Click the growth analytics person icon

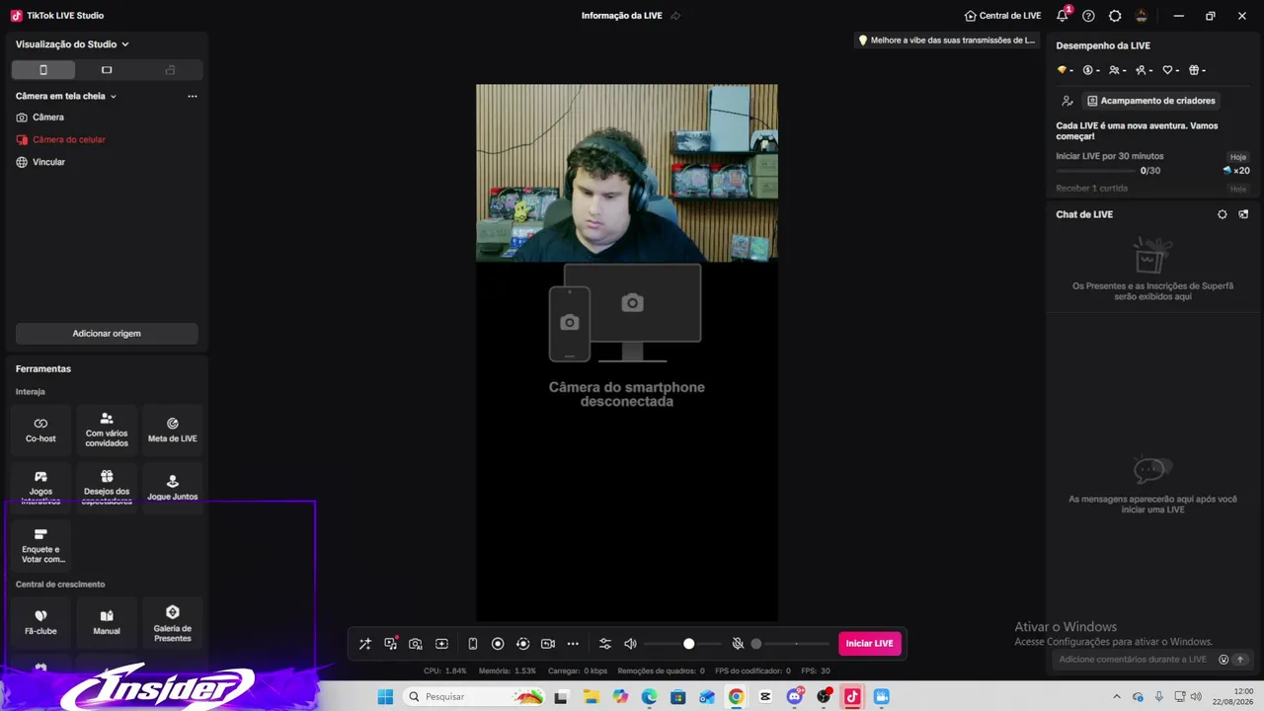pyautogui.click(x=1067, y=101)
